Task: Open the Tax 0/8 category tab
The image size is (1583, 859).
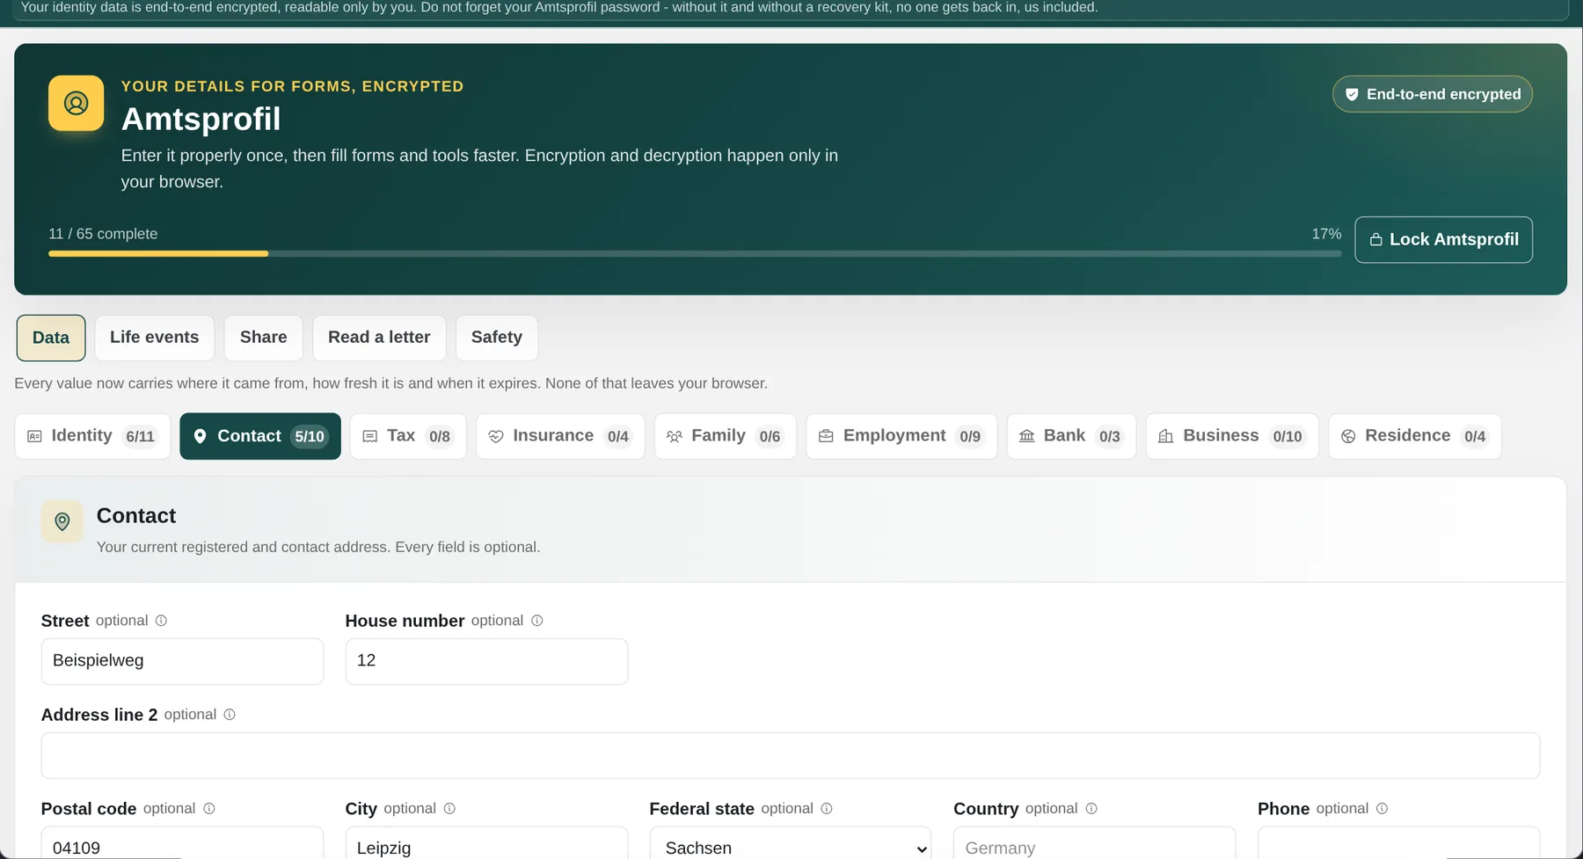Action: (x=408, y=436)
